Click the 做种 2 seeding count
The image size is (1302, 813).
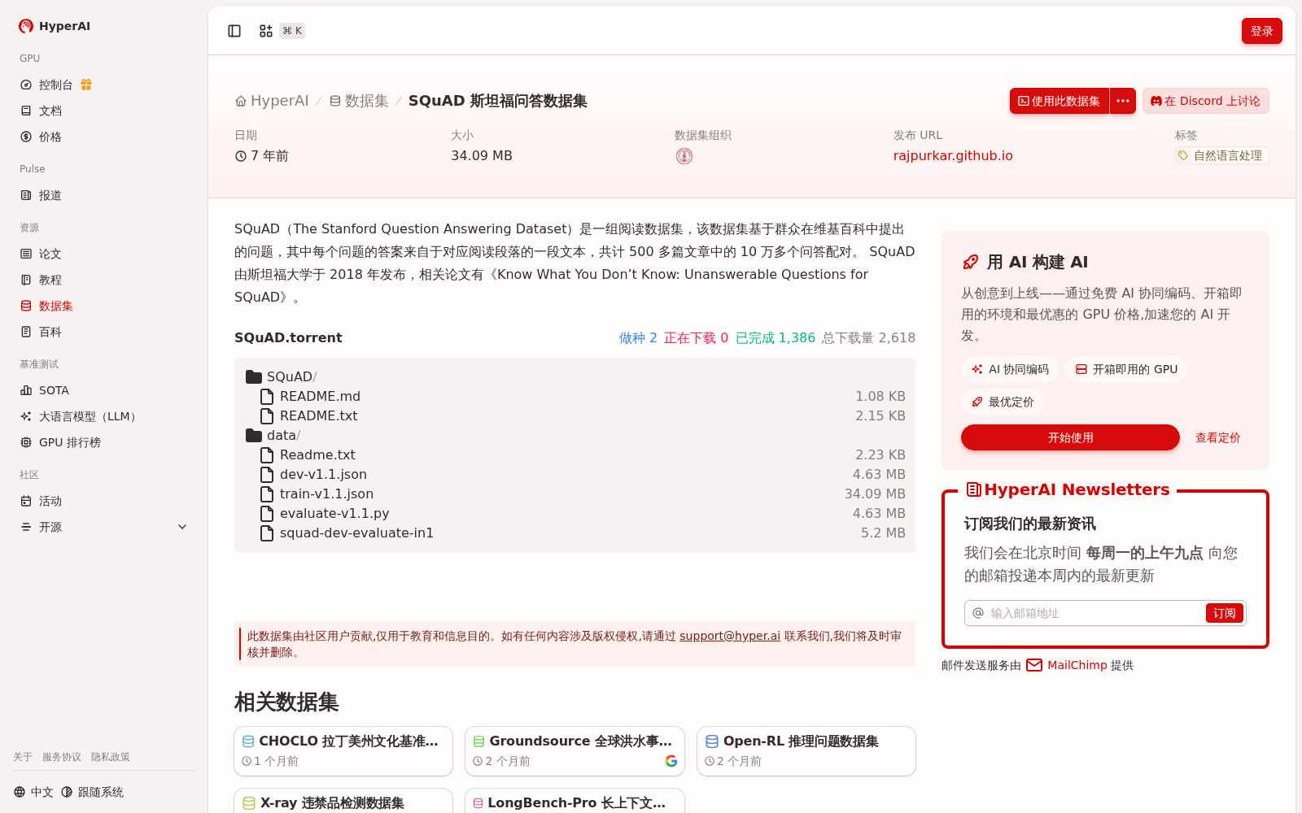coord(638,337)
